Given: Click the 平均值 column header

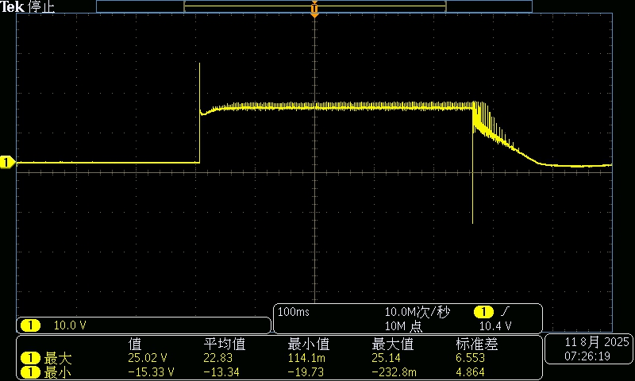Looking at the screenshot, I should [225, 344].
